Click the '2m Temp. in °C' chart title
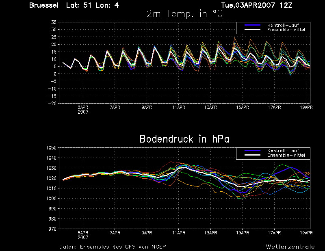Image resolution: width=325 pixels, height=251 pixels. pos(185,14)
